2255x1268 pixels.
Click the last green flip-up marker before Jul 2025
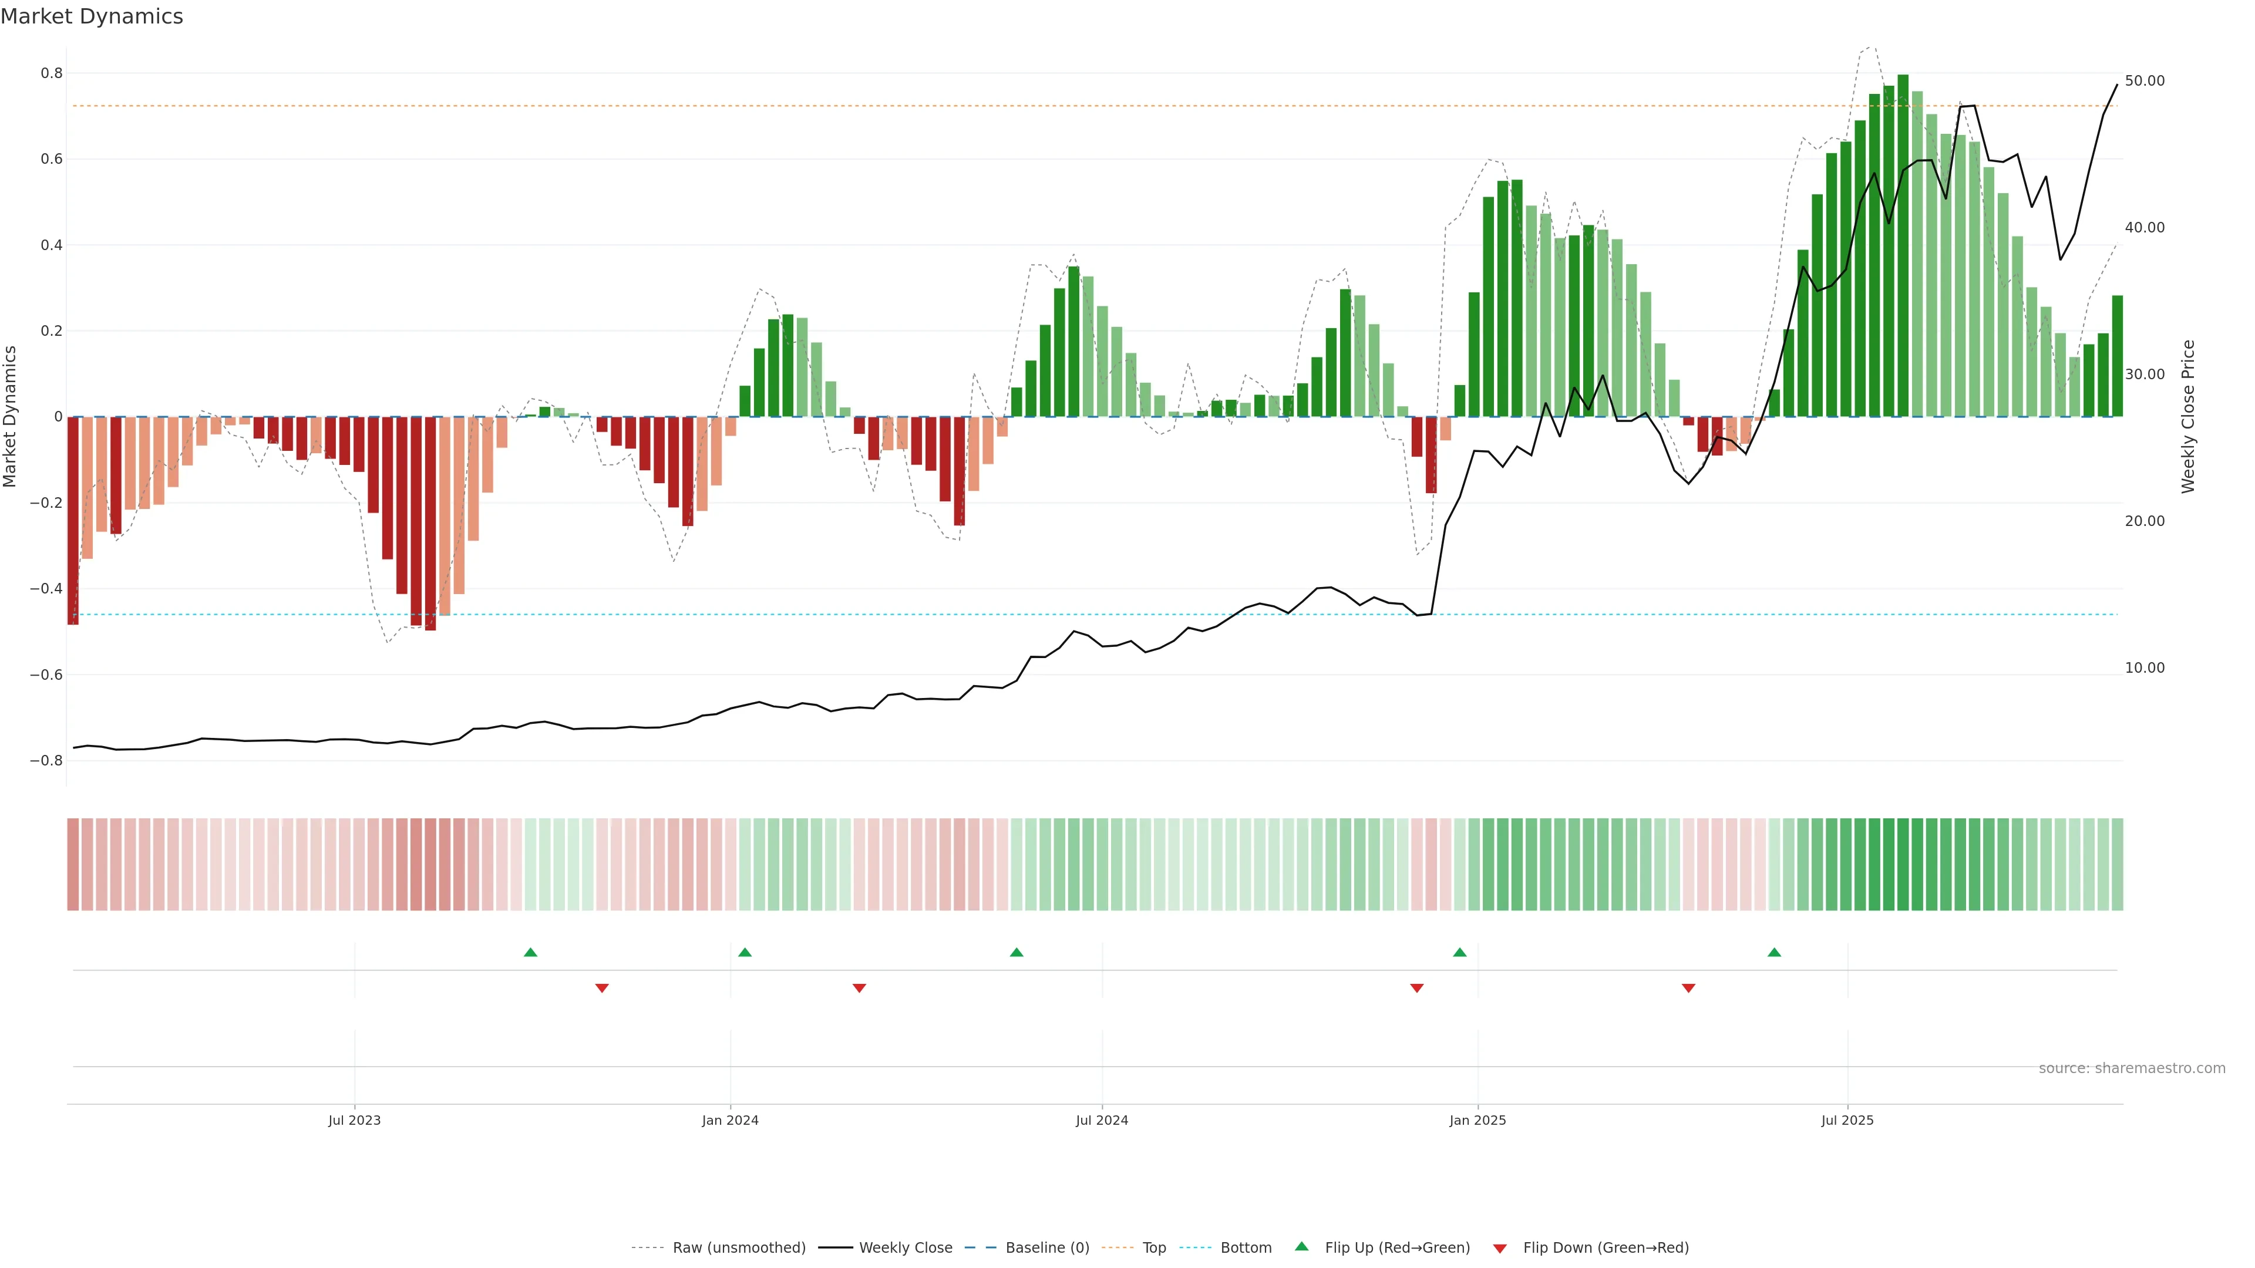click(x=1773, y=952)
